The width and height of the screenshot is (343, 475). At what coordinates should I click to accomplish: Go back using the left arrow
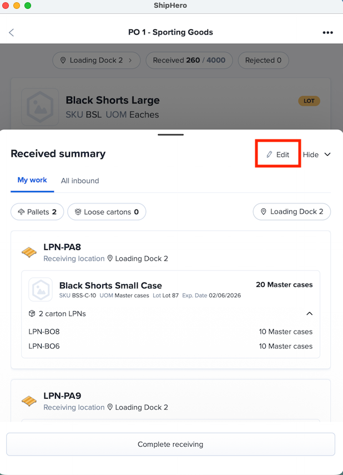(12, 32)
